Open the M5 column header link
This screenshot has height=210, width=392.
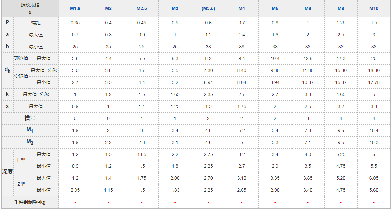[275, 8]
